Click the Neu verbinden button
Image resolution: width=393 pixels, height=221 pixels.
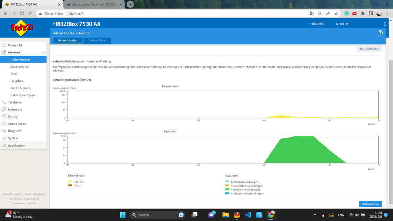click(369, 49)
